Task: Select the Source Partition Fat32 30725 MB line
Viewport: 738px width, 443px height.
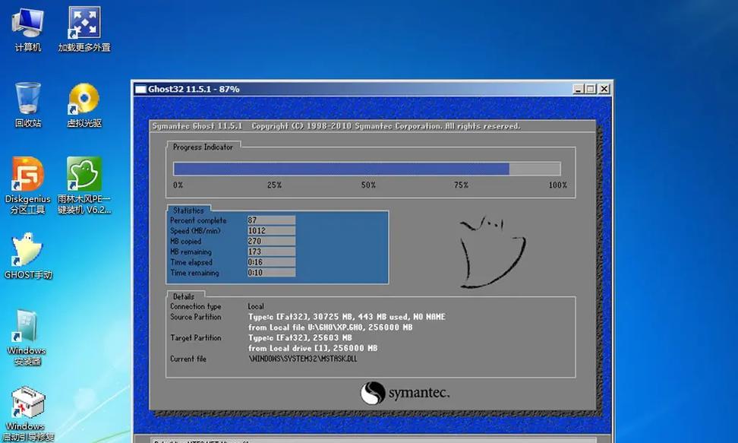Action: [347, 317]
